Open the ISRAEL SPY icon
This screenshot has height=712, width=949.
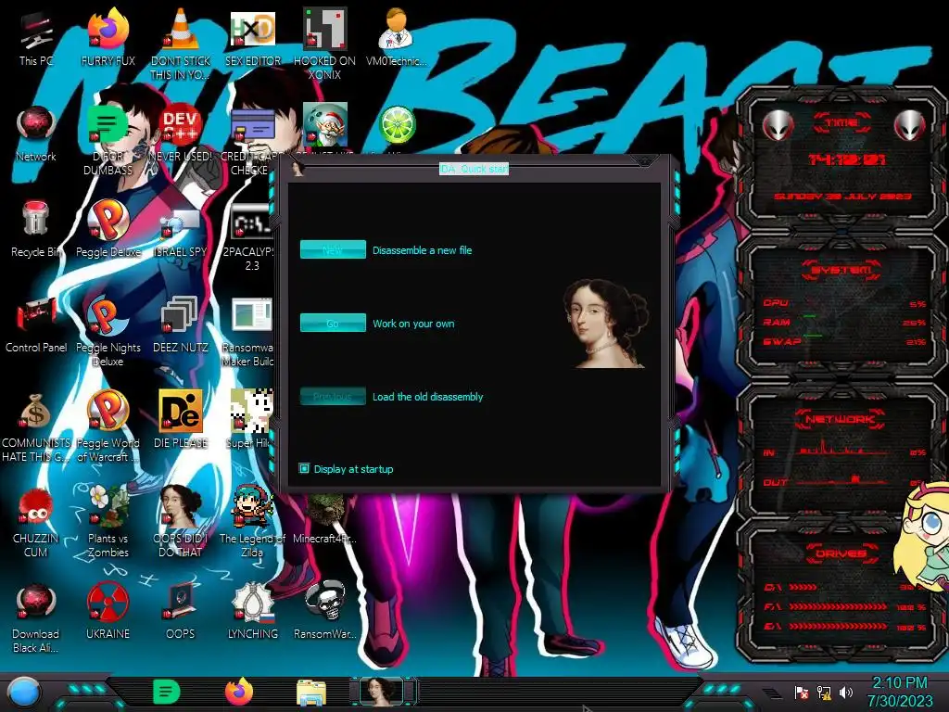(181, 229)
